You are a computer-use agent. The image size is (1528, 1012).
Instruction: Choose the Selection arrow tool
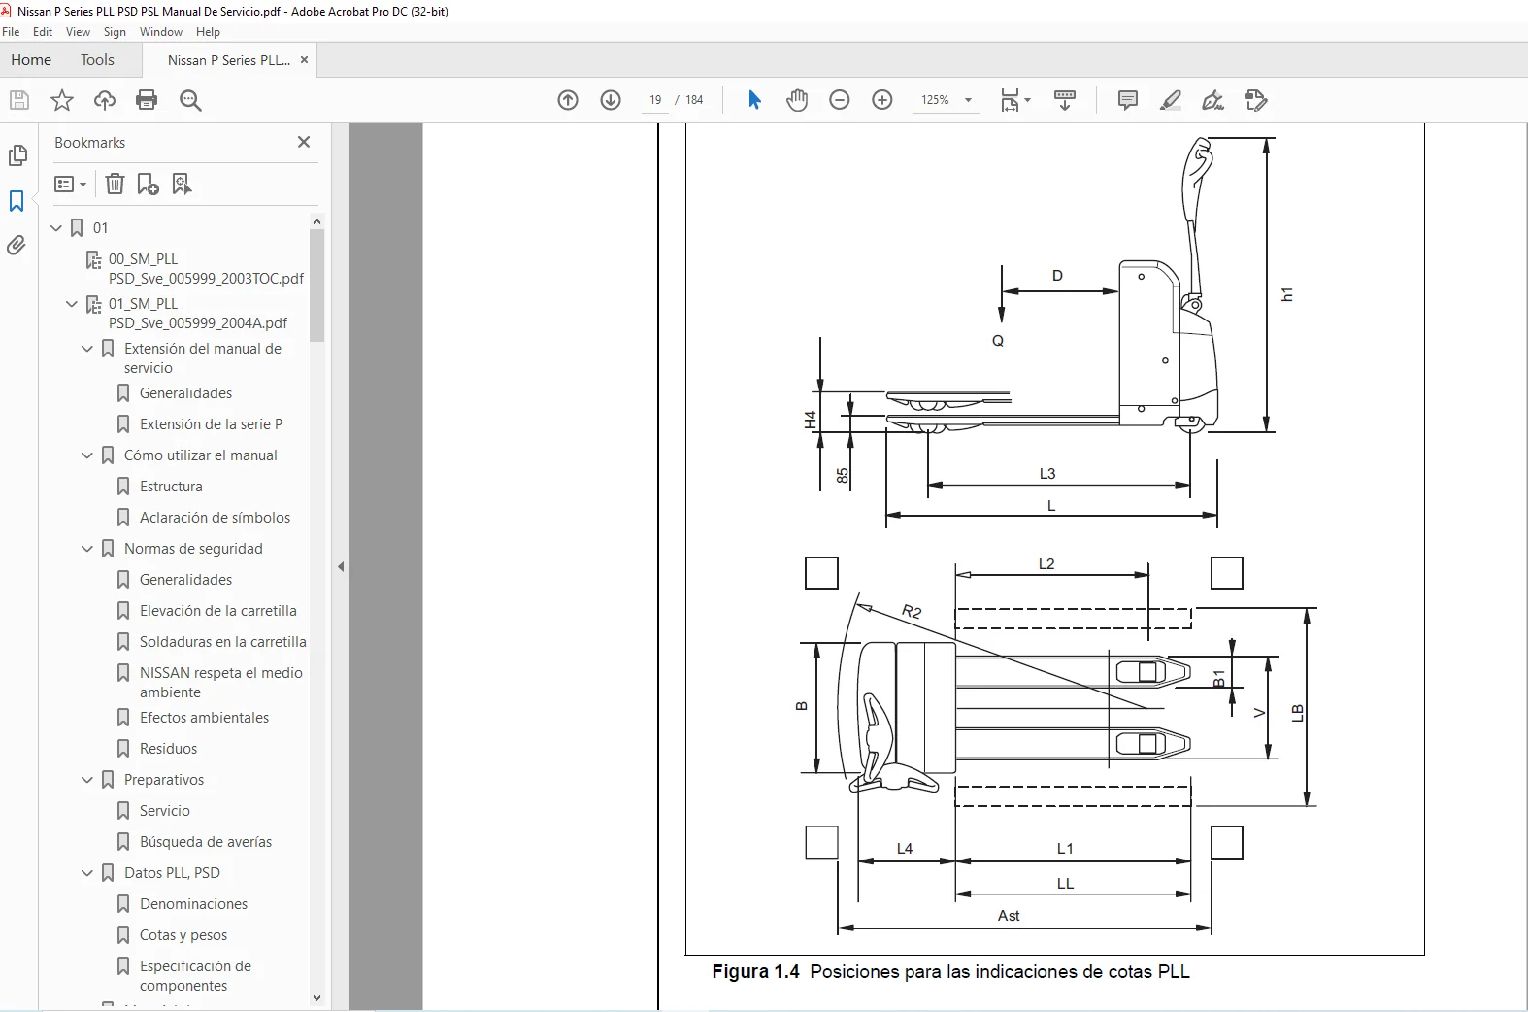click(754, 100)
